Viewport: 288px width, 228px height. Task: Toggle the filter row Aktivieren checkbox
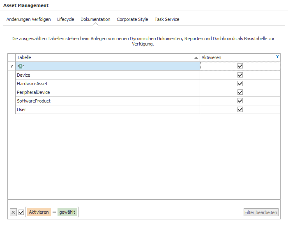tap(240, 66)
